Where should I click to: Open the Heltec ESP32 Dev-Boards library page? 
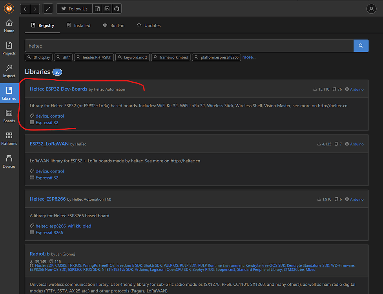click(58, 89)
